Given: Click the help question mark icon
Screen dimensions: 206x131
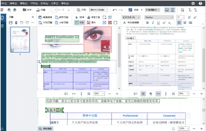Looking at the screenshot, I should 200,3.
